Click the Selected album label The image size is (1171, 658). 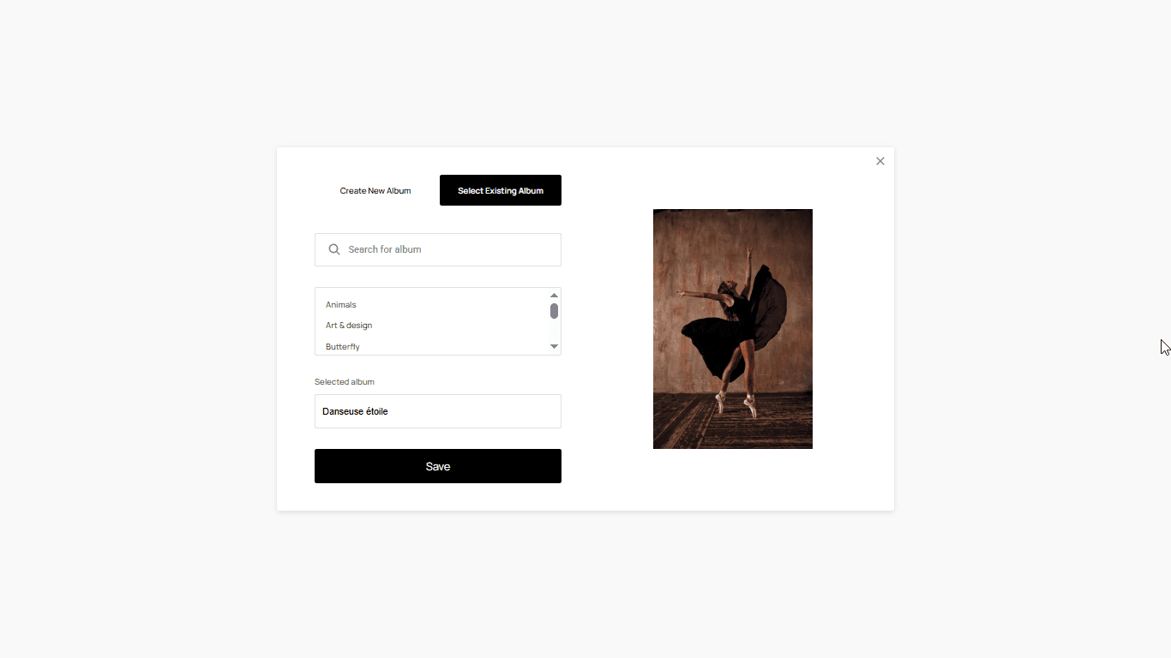click(345, 382)
